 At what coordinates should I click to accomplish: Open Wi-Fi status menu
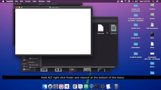[x=125, y=1]
